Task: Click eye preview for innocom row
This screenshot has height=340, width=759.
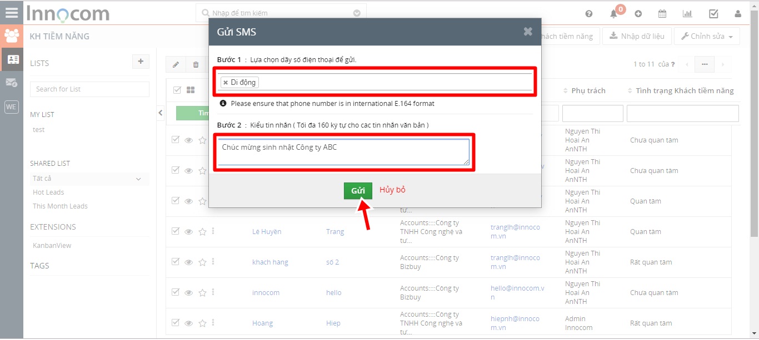Action: (x=189, y=293)
